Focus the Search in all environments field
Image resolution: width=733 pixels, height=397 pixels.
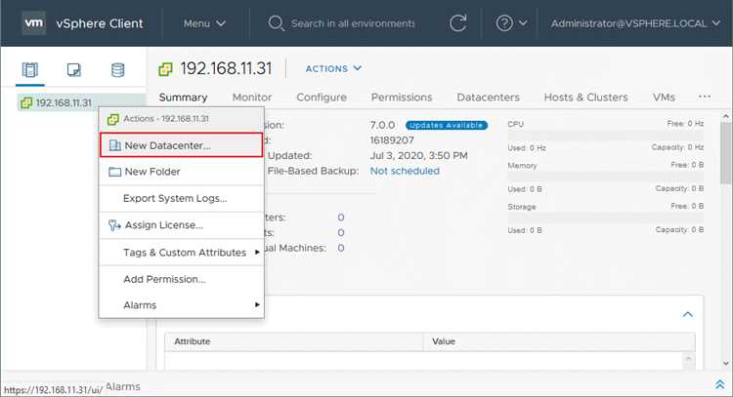click(353, 23)
